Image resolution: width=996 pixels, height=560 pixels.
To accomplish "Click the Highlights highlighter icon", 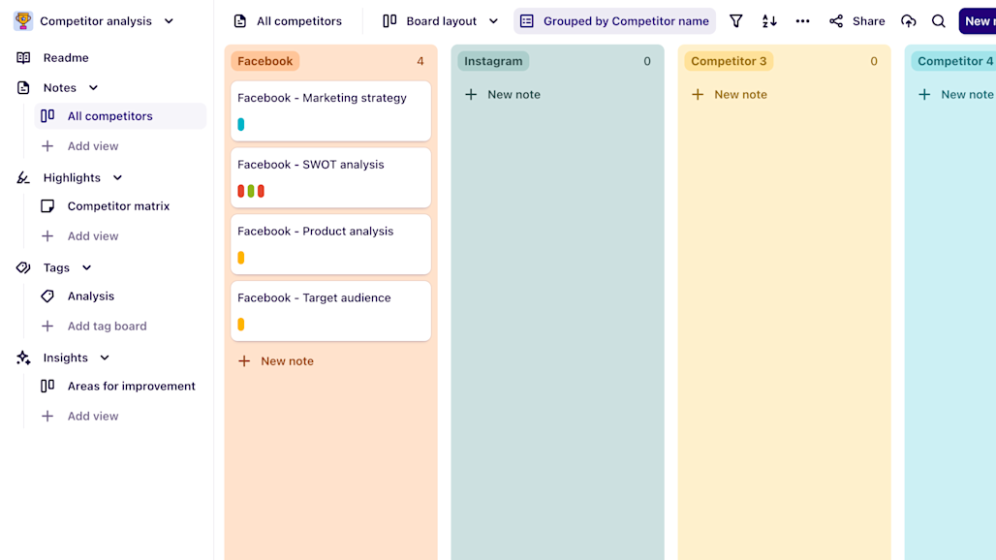I will click(x=23, y=177).
